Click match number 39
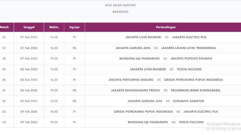 (x=4, y=69)
